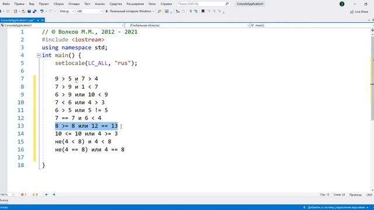Toggle the bookmark icon in the toolbar
Screen dimensions: 374x210
pyautogui.click(x=203, y=11)
